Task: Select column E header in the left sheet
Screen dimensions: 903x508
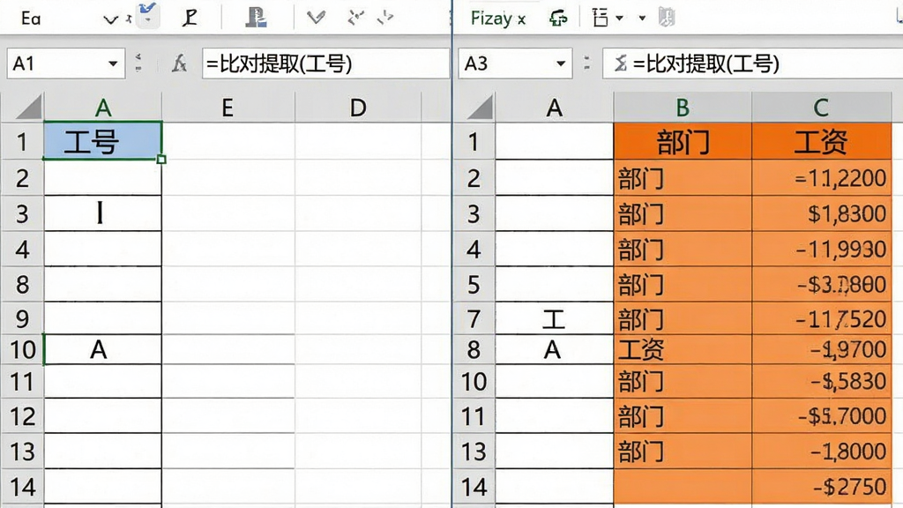Action: pyautogui.click(x=228, y=107)
